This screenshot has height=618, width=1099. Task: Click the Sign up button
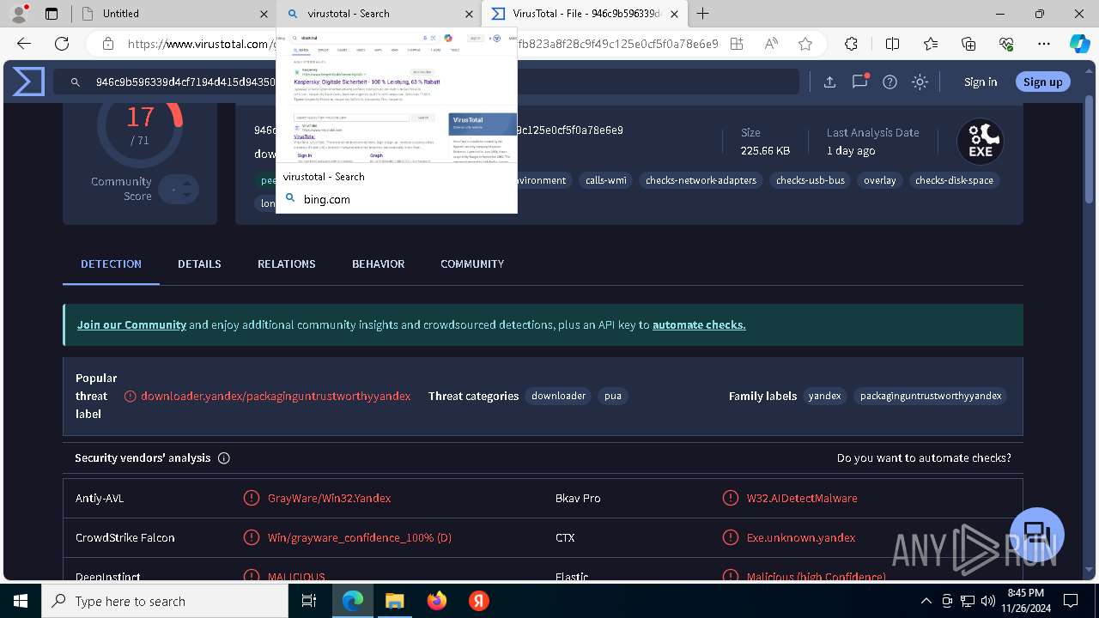[1043, 82]
